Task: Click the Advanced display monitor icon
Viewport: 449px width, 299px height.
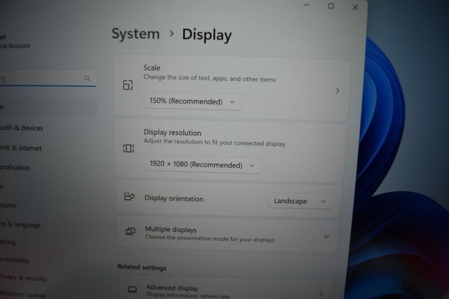Action: pos(132,290)
